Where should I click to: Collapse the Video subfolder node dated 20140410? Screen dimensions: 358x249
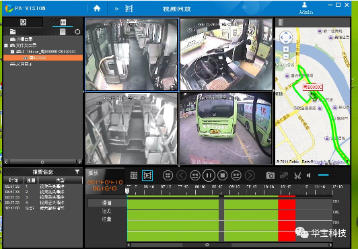(x=13, y=52)
